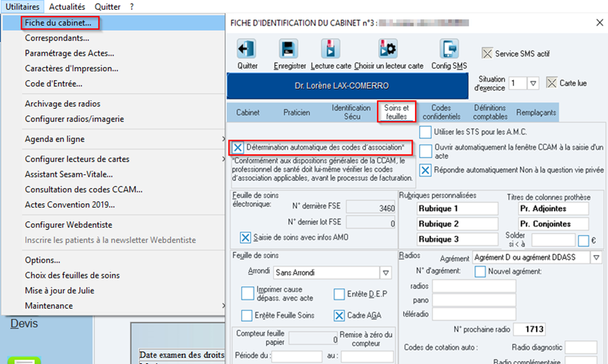Click Devis in the background window

(24, 323)
